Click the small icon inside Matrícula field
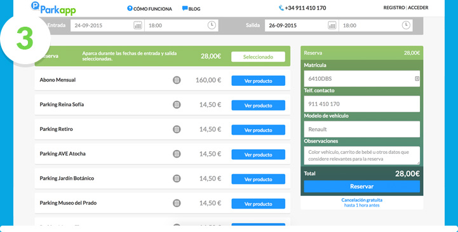 pyautogui.click(x=417, y=78)
